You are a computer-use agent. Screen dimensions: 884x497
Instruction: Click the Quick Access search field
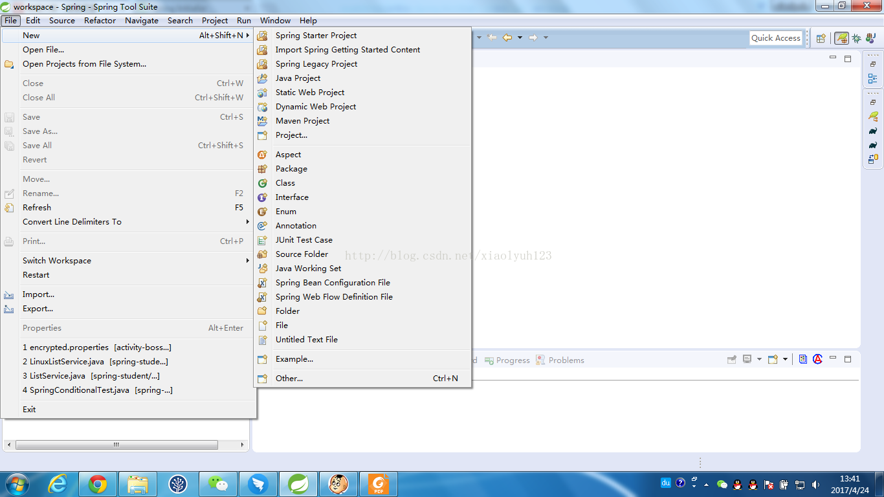[776, 38]
